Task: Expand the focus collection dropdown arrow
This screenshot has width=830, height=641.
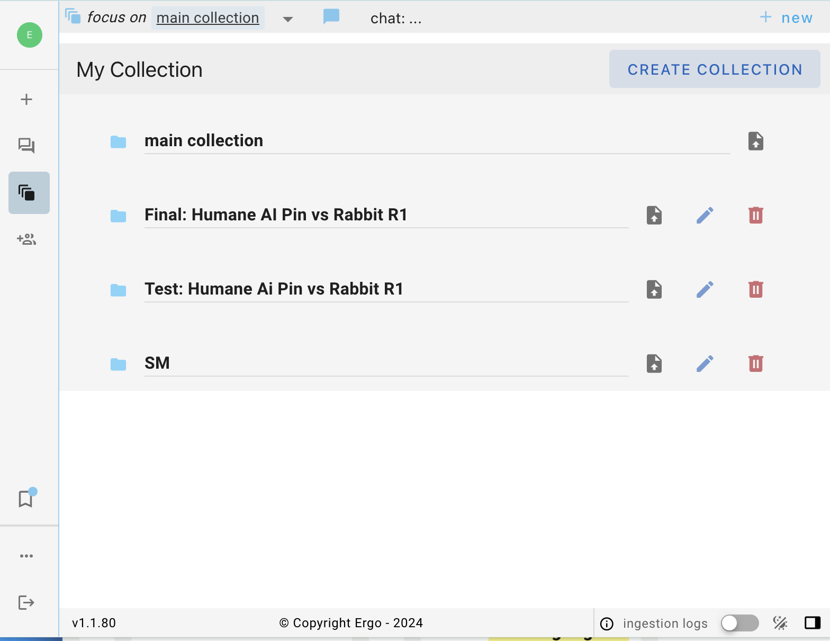Action: pyautogui.click(x=288, y=20)
